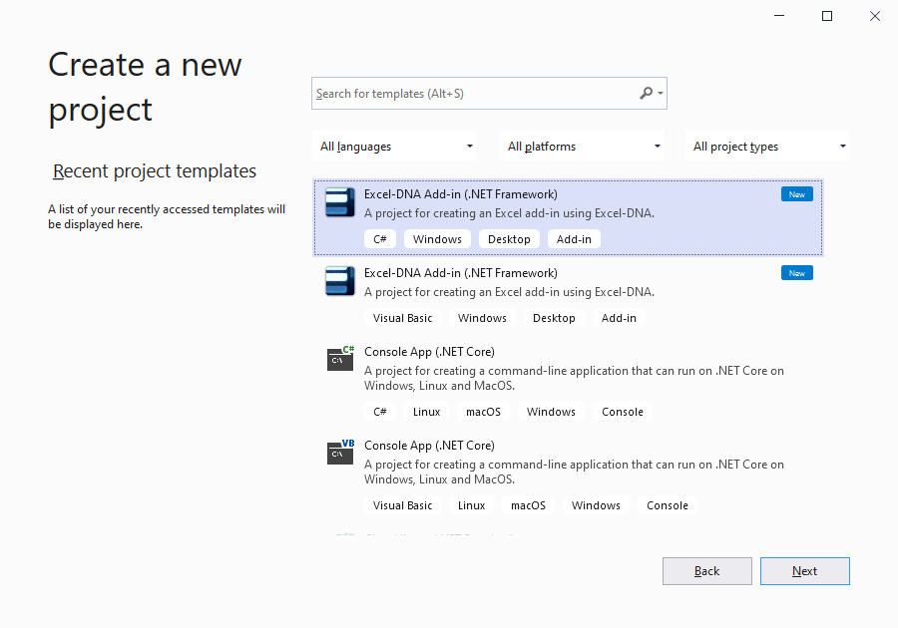Image resolution: width=898 pixels, height=628 pixels.
Task: Click the Linux tag on Visual Basic Console App
Action: pyautogui.click(x=471, y=505)
